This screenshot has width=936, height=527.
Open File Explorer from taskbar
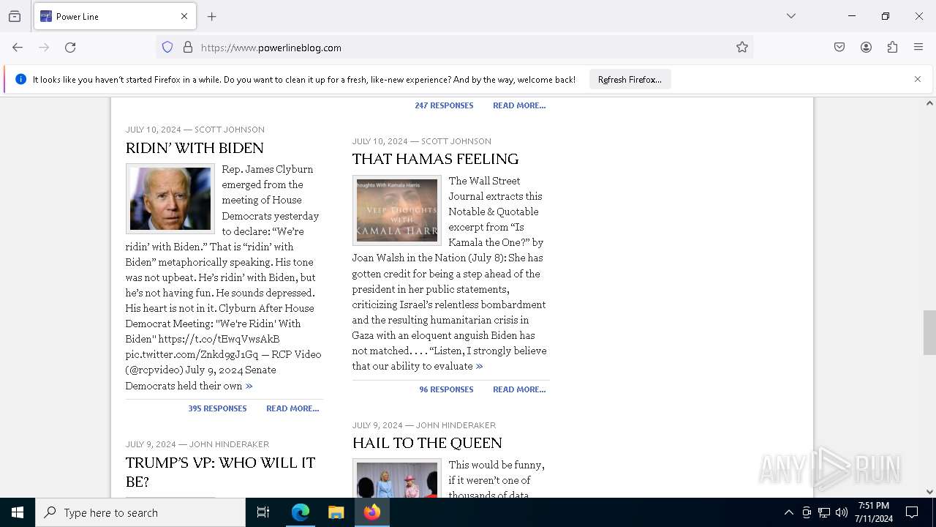click(x=336, y=512)
